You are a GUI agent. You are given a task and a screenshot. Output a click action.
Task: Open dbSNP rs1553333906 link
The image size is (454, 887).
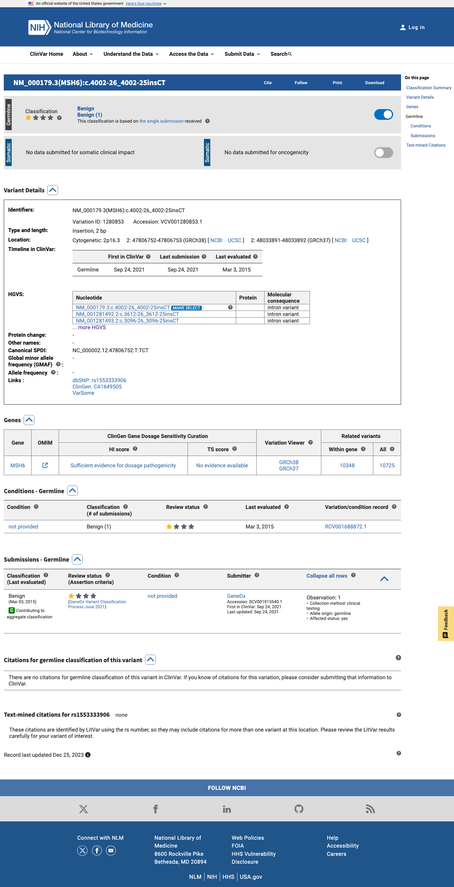(99, 380)
